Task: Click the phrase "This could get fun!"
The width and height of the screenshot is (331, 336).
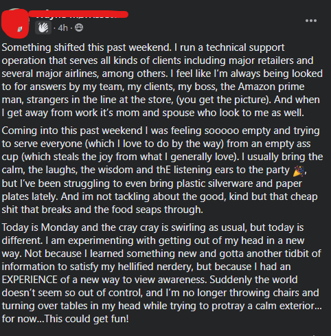Action: point(87,319)
